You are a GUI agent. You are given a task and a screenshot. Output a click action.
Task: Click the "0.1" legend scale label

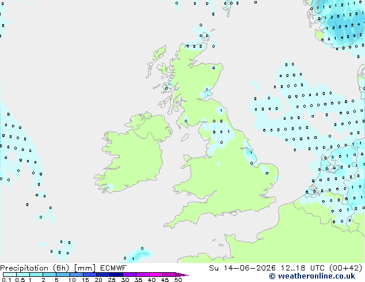coord(6,280)
